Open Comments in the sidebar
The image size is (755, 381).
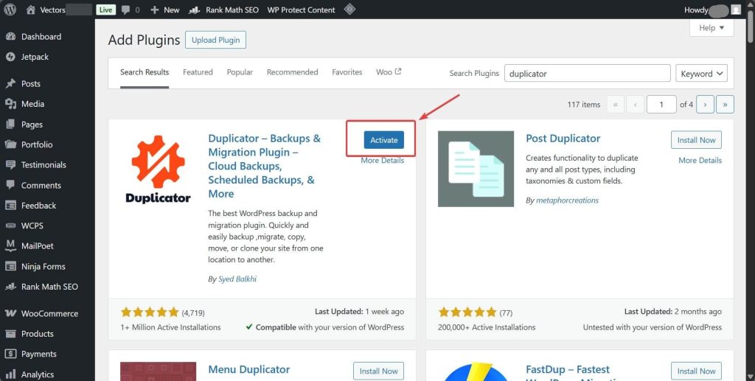[x=41, y=185]
